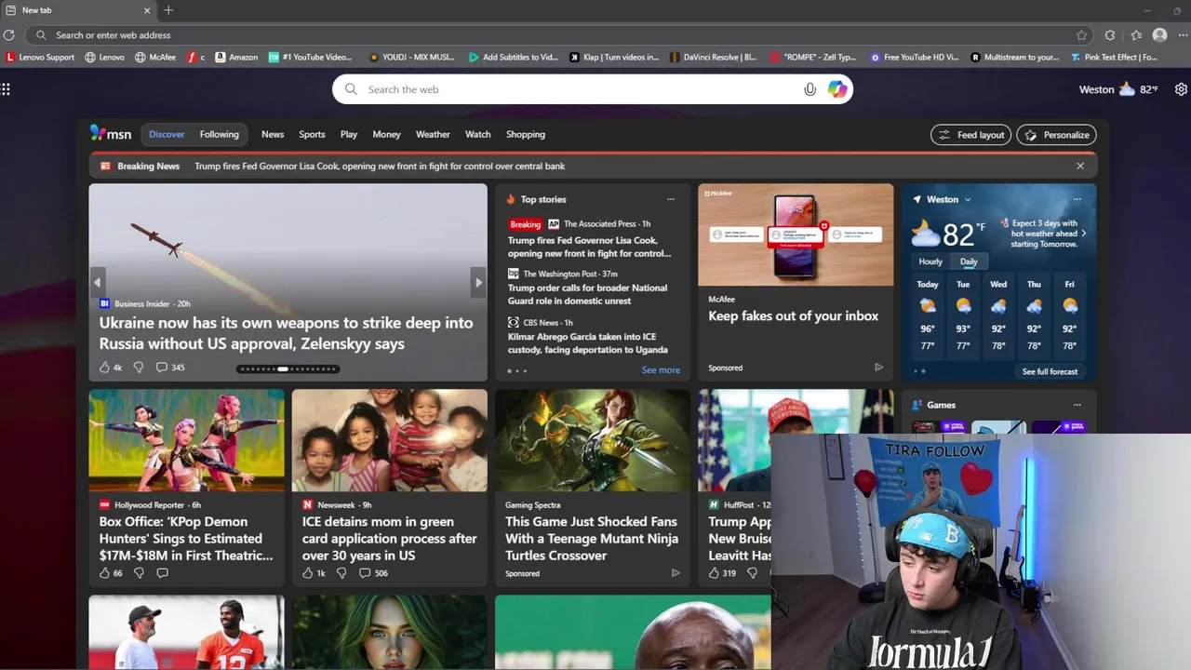The height and width of the screenshot is (670, 1191).
Task: Show next slide in headline carousel
Action: click(x=478, y=282)
